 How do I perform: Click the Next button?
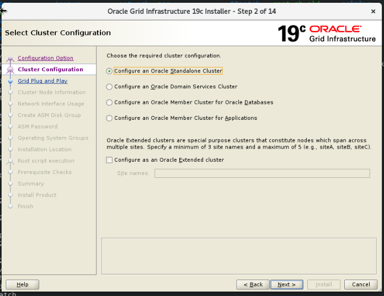coord(287,284)
